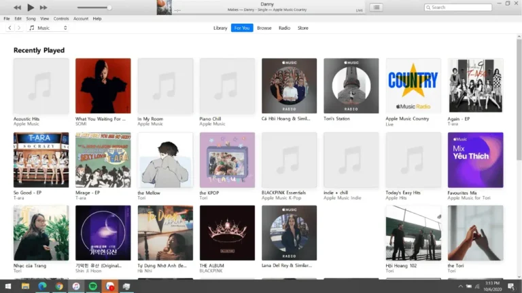The height and width of the screenshot is (293, 522).
Task: Show hidden system tray icons
Action: (460, 286)
